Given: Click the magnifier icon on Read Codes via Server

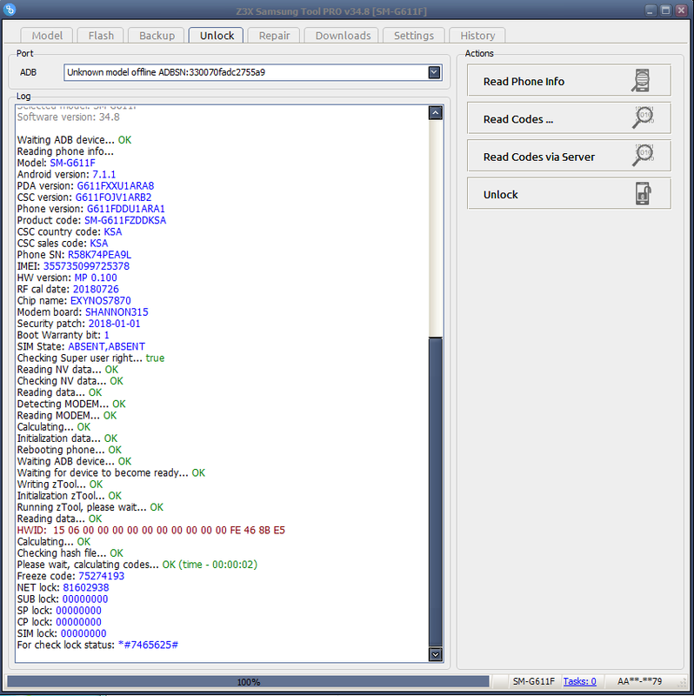Looking at the screenshot, I should 643,156.
